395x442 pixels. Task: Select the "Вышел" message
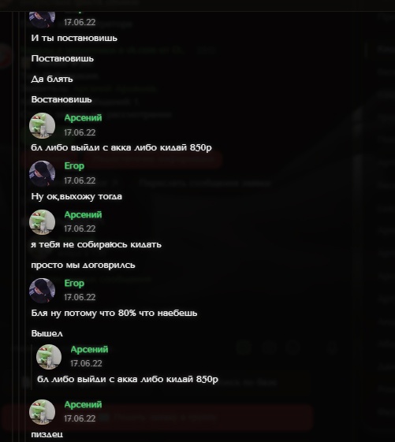(47, 333)
